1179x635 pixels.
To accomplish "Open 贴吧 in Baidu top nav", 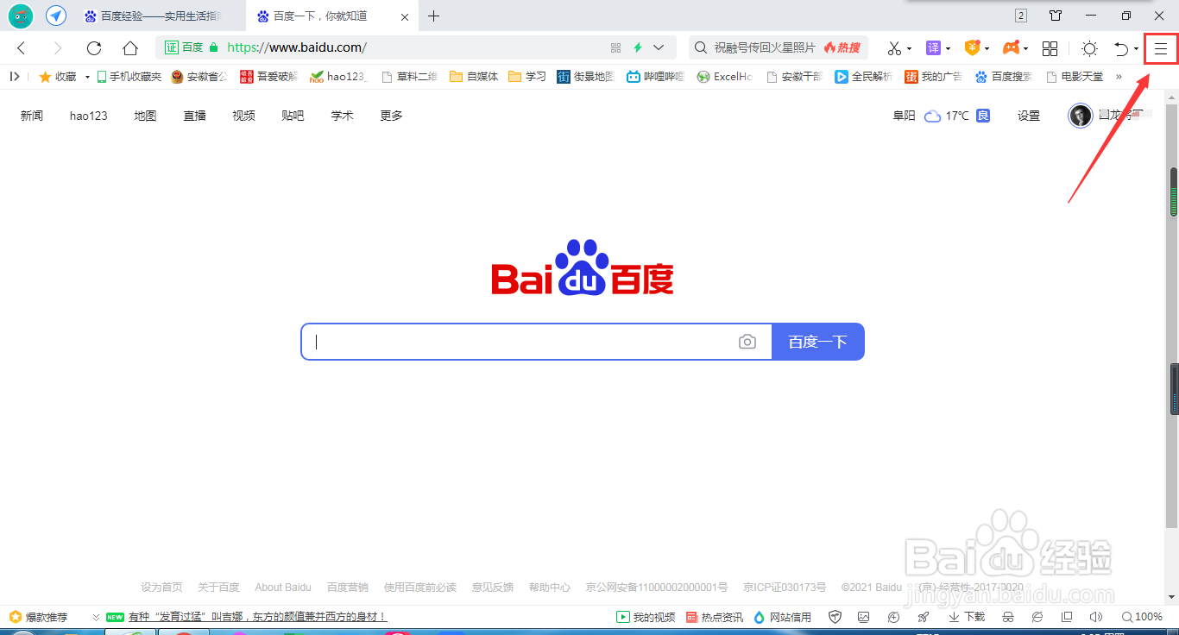I will coord(293,116).
